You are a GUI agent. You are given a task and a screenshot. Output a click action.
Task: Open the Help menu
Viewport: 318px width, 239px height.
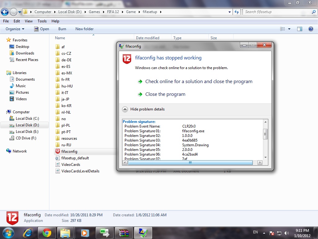pyautogui.click(x=55, y=21)
